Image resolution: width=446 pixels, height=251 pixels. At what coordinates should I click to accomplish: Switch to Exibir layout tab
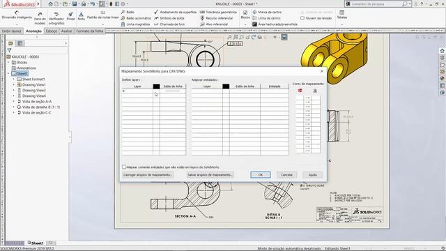click(x=11, y=31)
